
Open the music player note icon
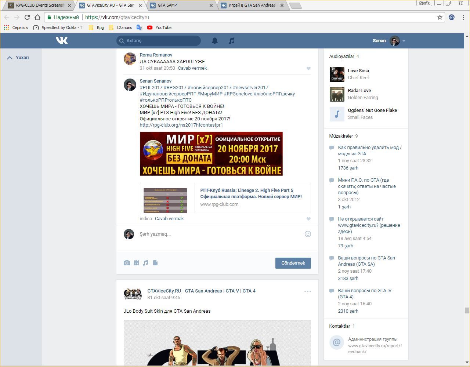[x=231, y=41]
